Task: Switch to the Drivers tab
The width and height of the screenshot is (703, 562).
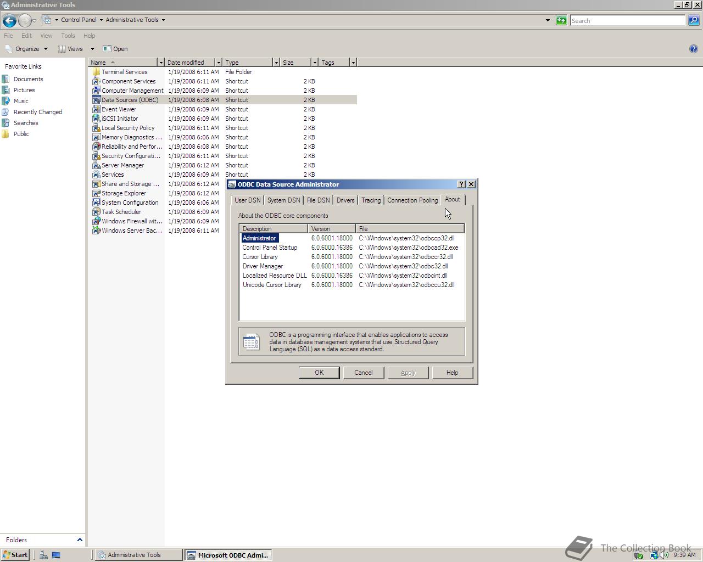Action: (345, 200)
